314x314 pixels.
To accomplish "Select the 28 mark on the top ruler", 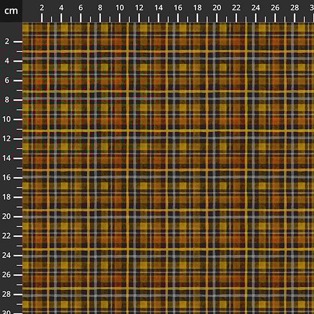I will [294, 8].
